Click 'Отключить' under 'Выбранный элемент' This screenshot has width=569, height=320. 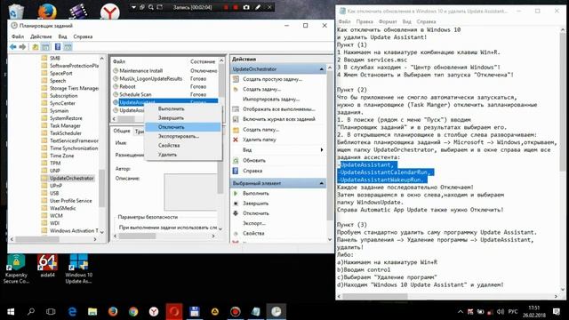(255, 213)
